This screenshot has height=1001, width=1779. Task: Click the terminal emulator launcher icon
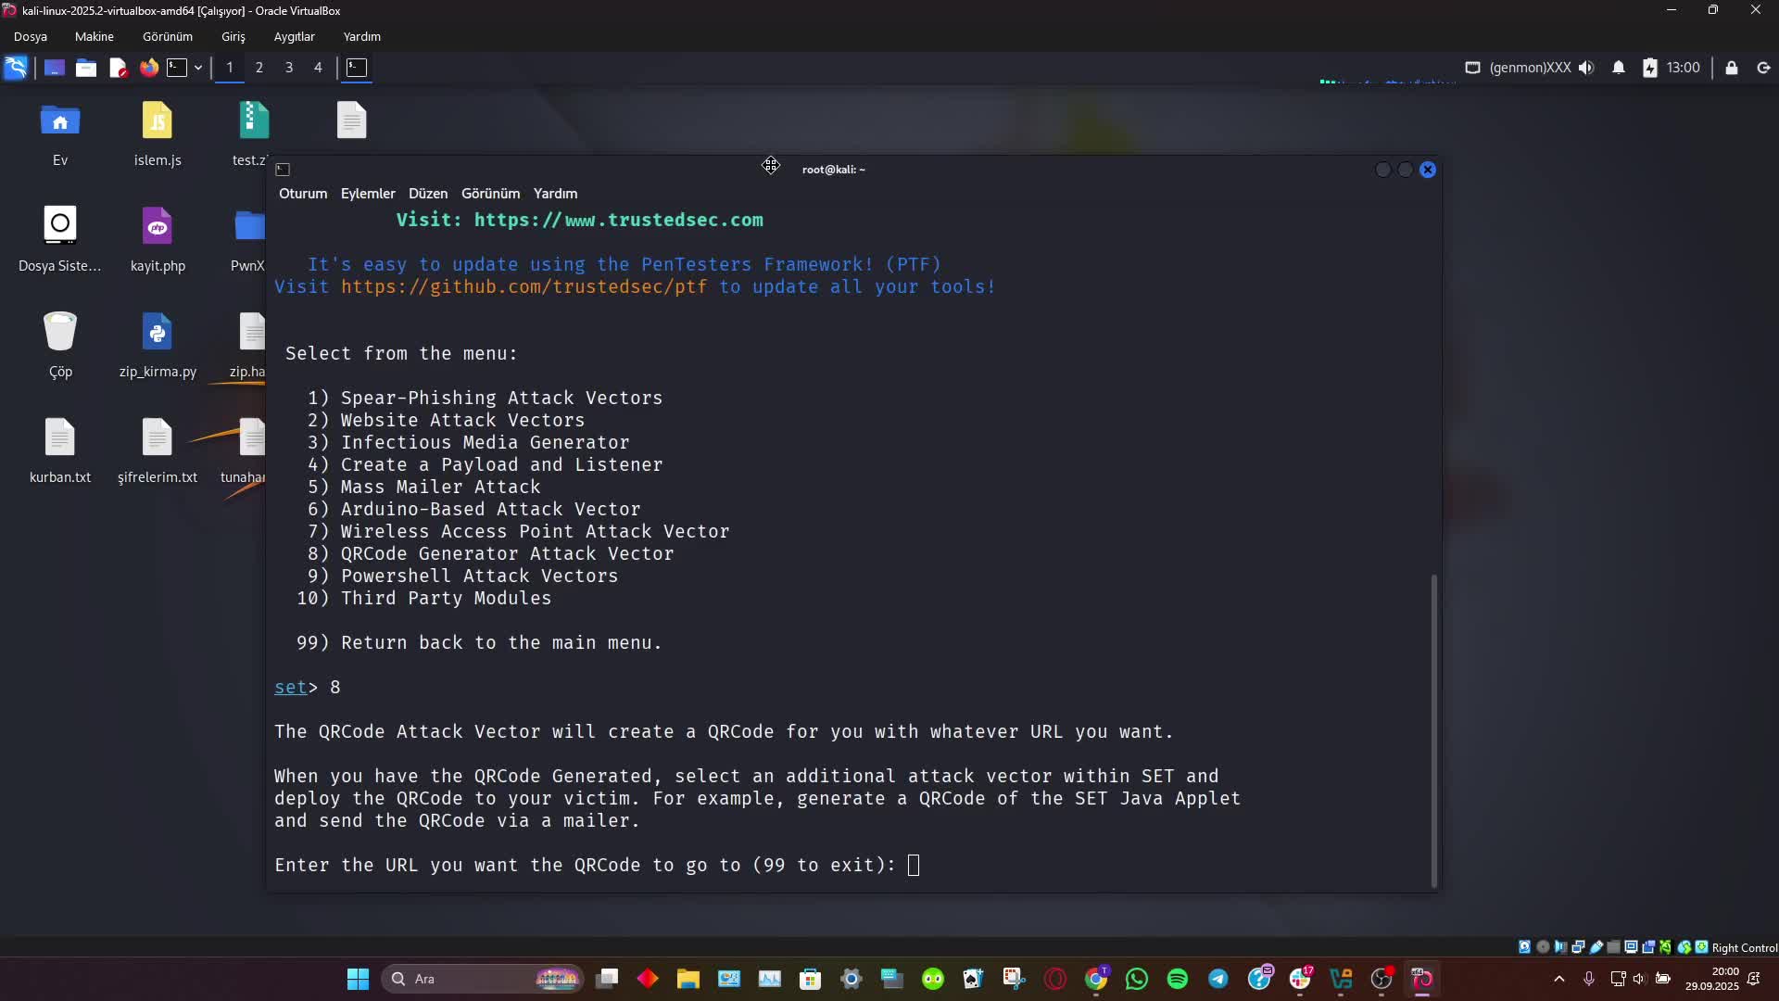177,68
